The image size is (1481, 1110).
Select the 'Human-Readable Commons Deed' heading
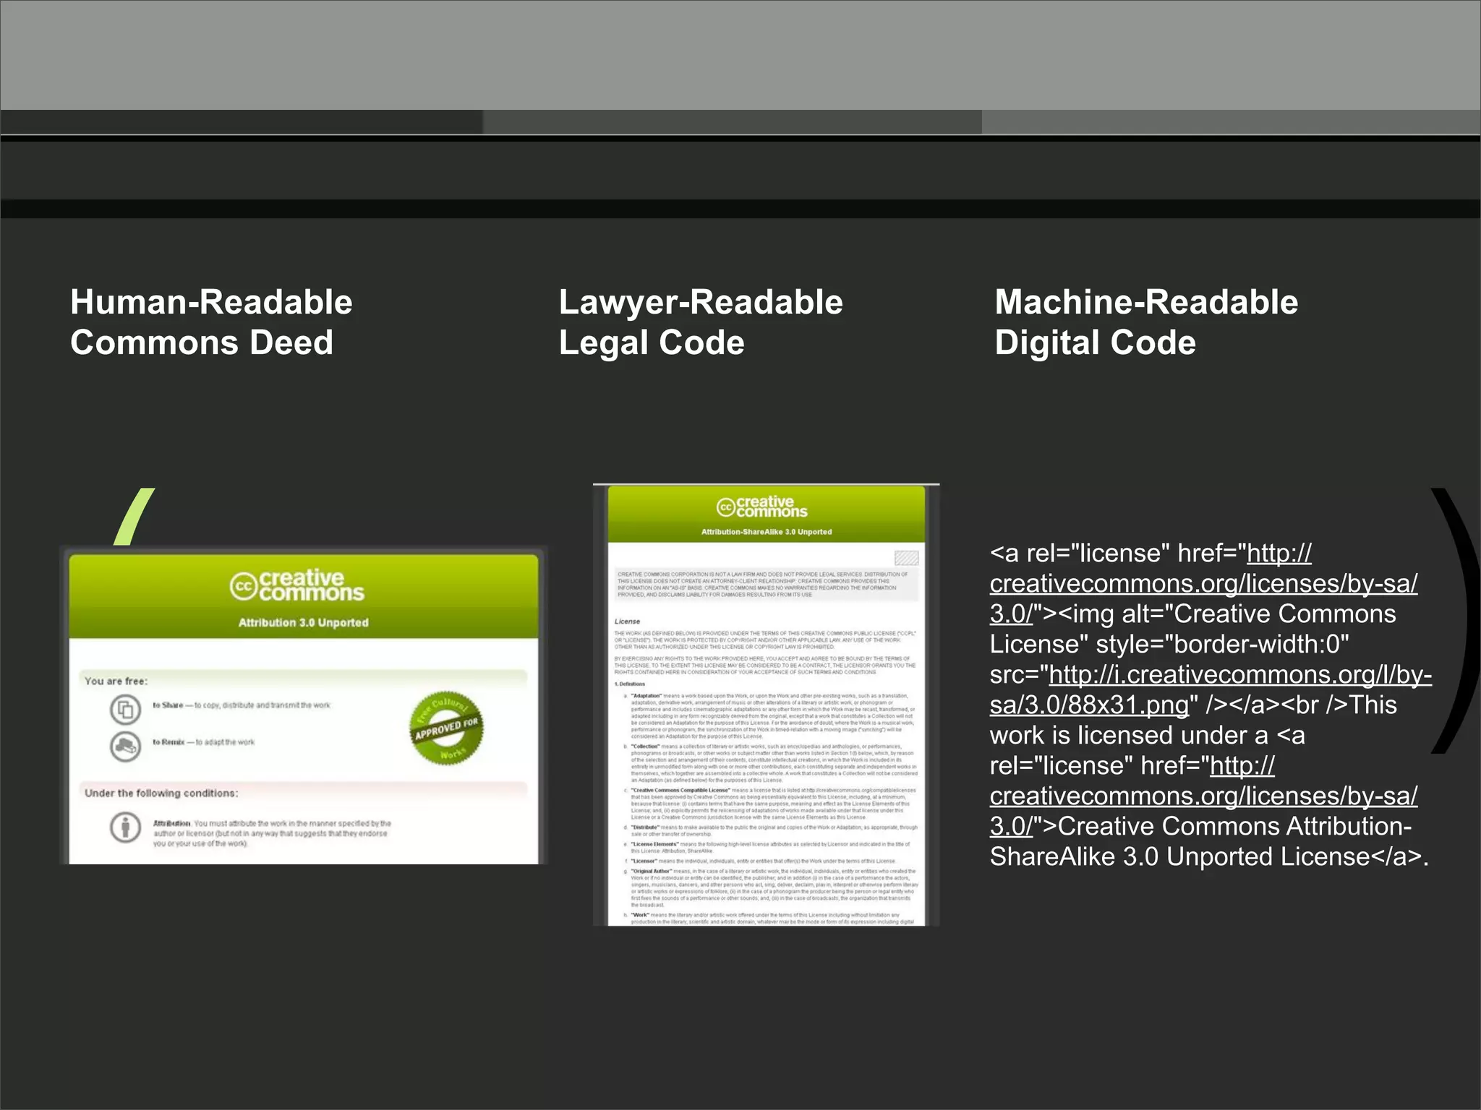click(x=211, y=322)
